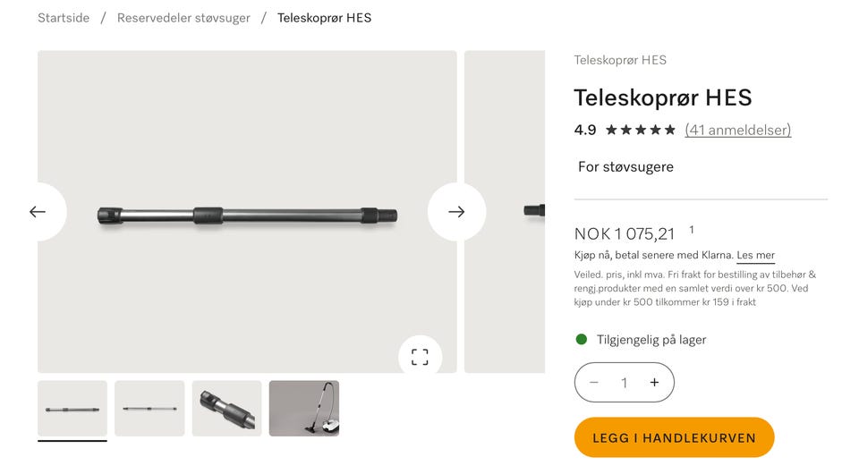Increase quantity with the plus button
This screenshot has height=474, width=859.
tap(654, 383)
